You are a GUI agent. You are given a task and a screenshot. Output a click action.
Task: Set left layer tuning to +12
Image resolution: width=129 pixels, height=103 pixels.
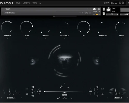[33, 87]
